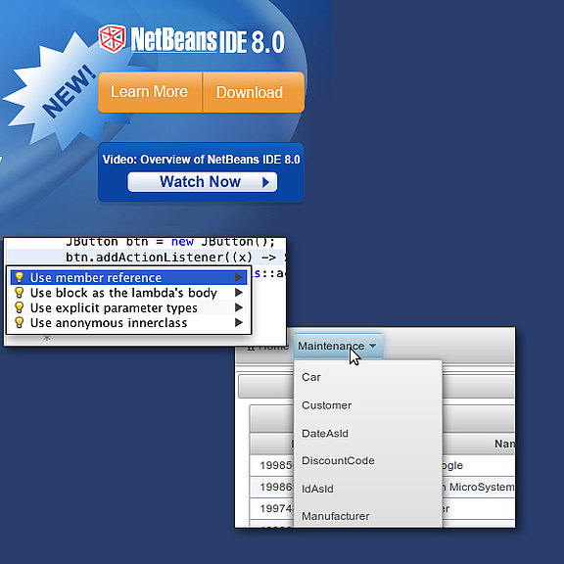Open Maintenance dropdown arrow
This screenshot has width=564, height=564.
[373, 346]
